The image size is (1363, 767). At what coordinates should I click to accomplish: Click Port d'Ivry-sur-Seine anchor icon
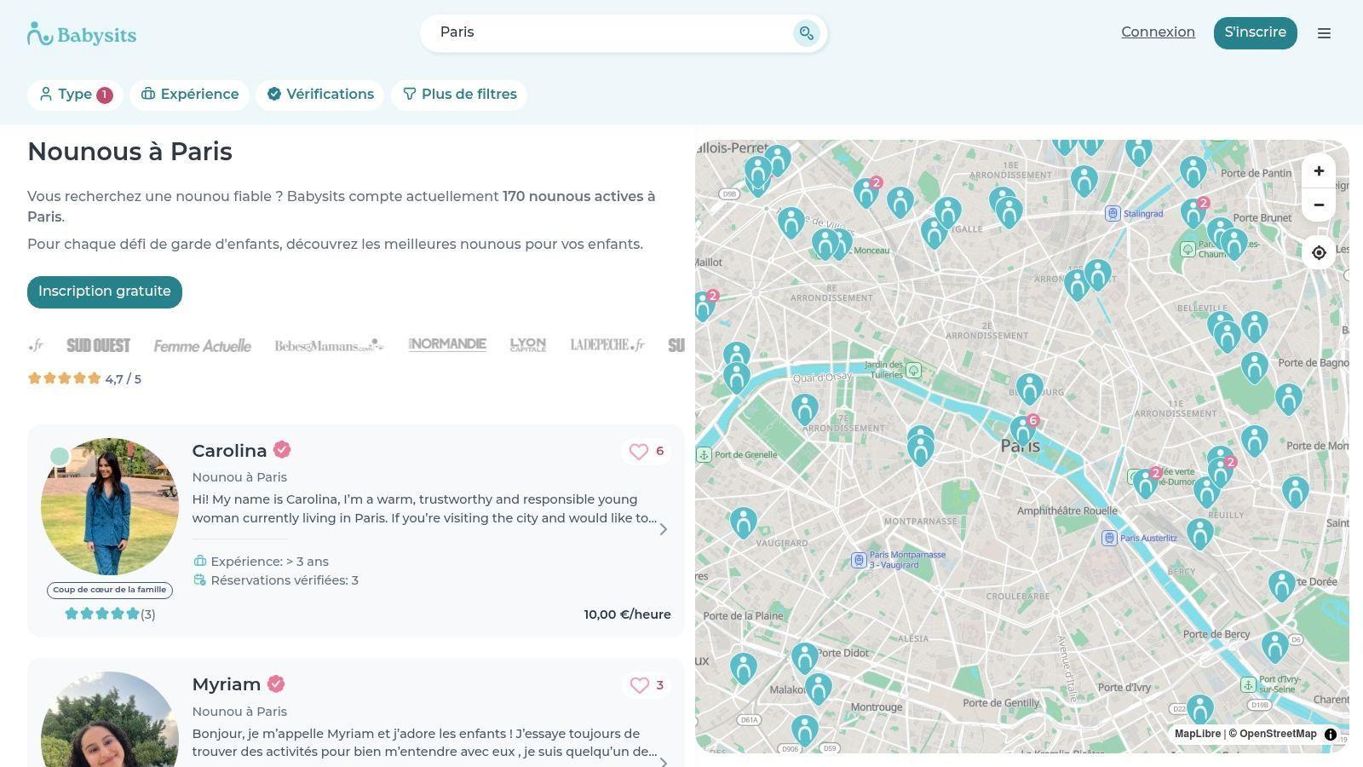pyautogui.click(x=1248, y=684)
